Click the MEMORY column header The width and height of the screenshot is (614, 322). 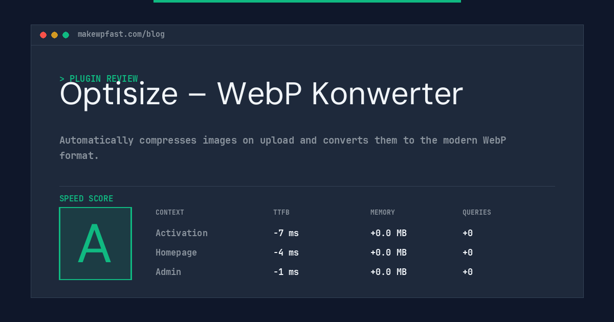383,213
